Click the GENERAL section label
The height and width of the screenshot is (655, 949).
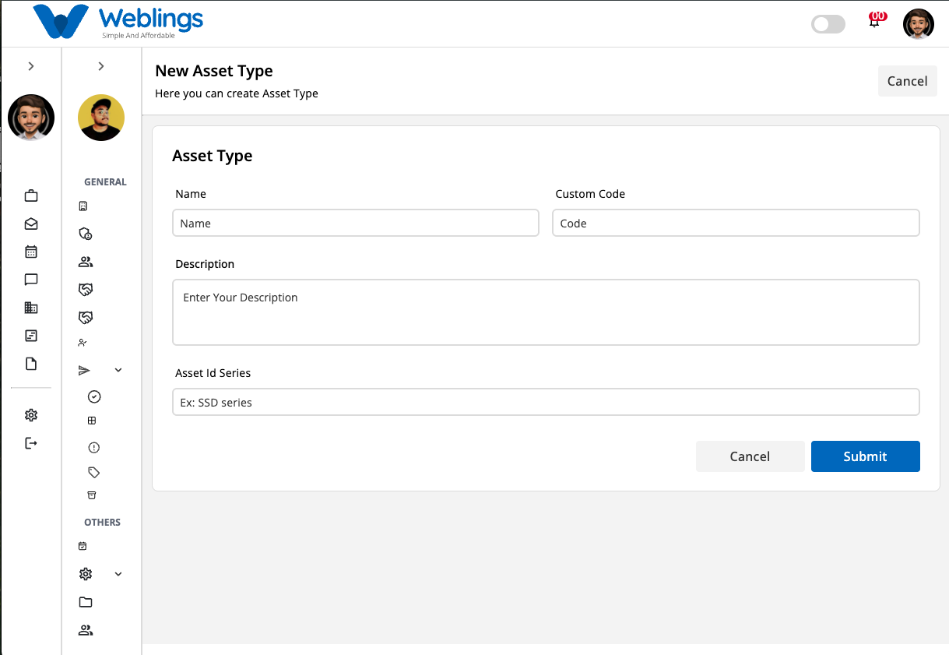click(105, 182)
